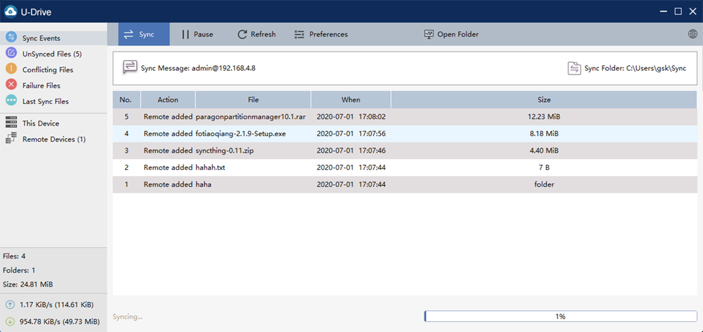
Task: Click the U-Drive cloud logo icon
Action: point(11,12)
